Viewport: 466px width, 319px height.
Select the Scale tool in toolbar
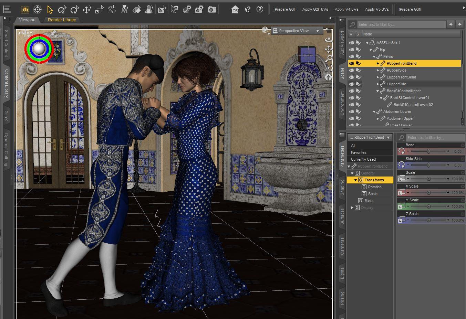coord(99,10)
